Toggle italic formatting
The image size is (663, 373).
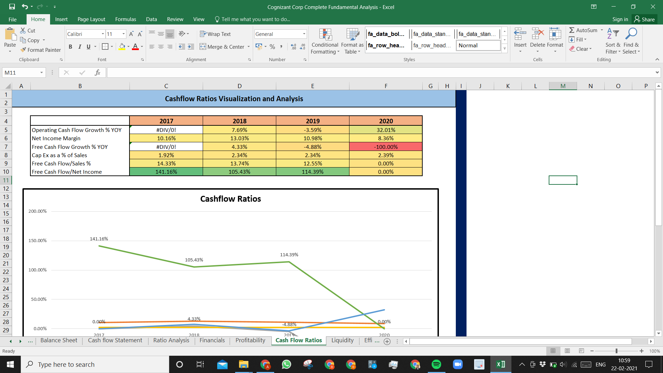(79, 47)
